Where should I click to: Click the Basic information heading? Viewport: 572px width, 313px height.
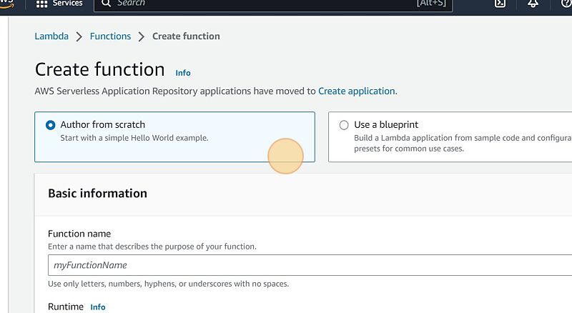[97, 194]
